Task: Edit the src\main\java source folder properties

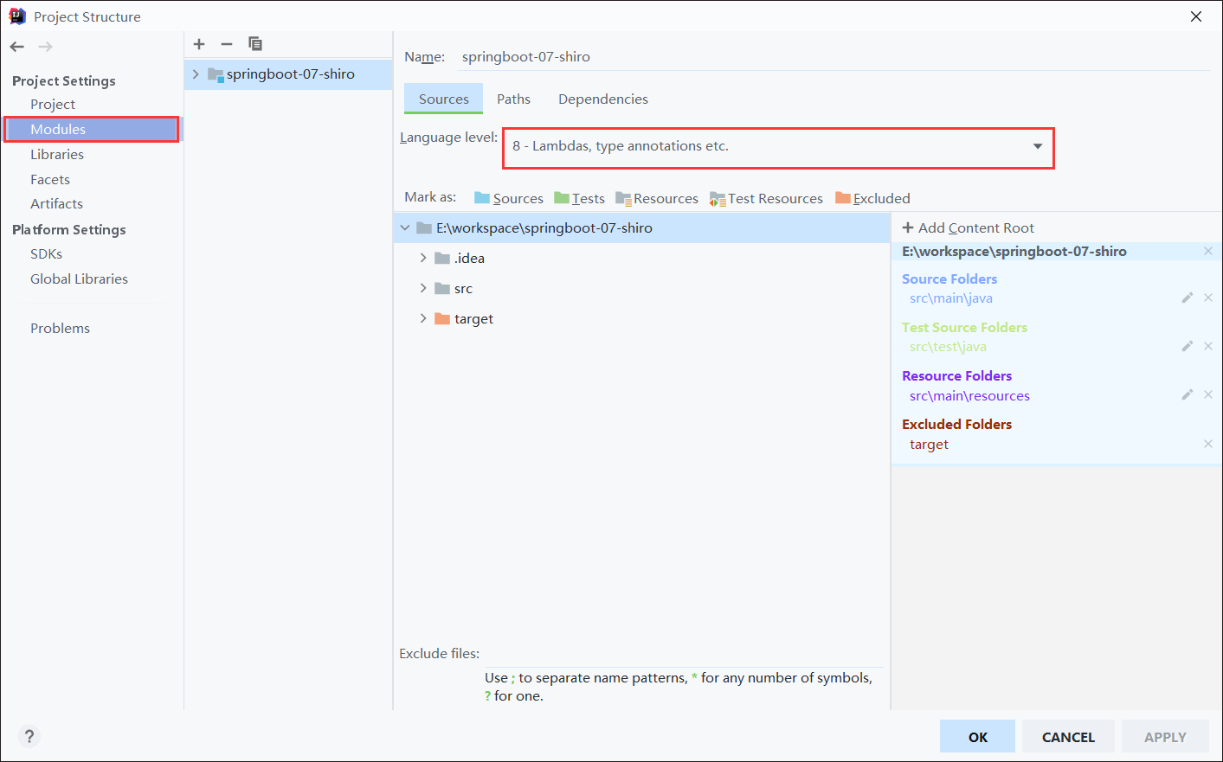Action: coord(1188,298)
